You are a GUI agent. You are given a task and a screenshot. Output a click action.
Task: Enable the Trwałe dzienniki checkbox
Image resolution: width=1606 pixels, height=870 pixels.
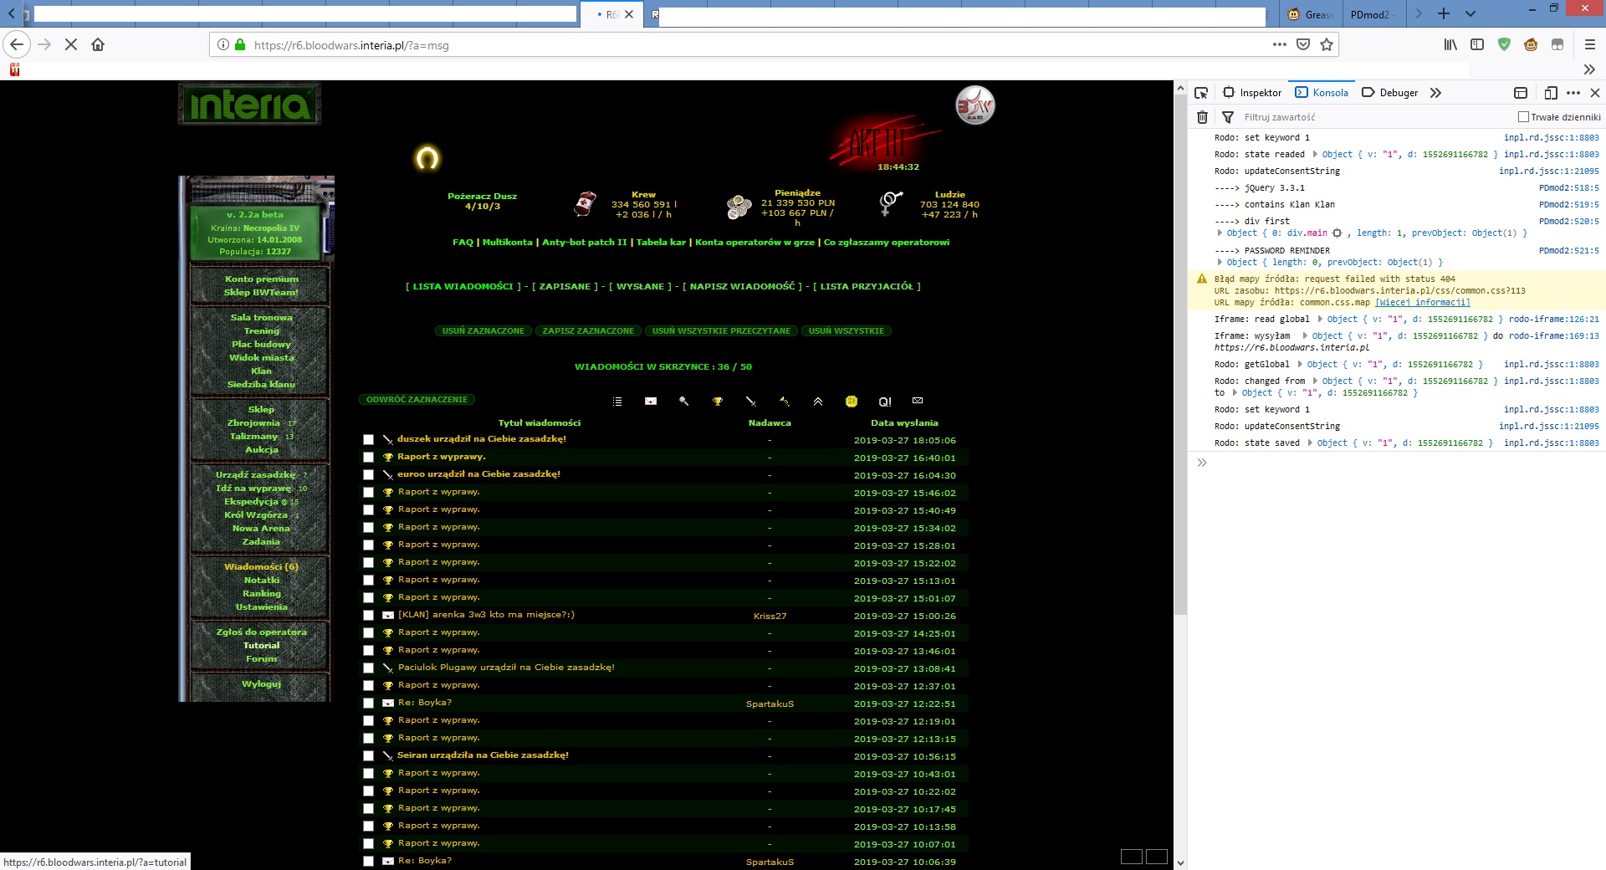1524,117
